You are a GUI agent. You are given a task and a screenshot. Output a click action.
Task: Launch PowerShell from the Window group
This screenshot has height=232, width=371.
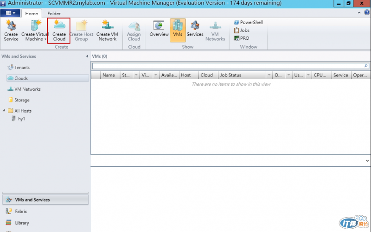point(248,22)
